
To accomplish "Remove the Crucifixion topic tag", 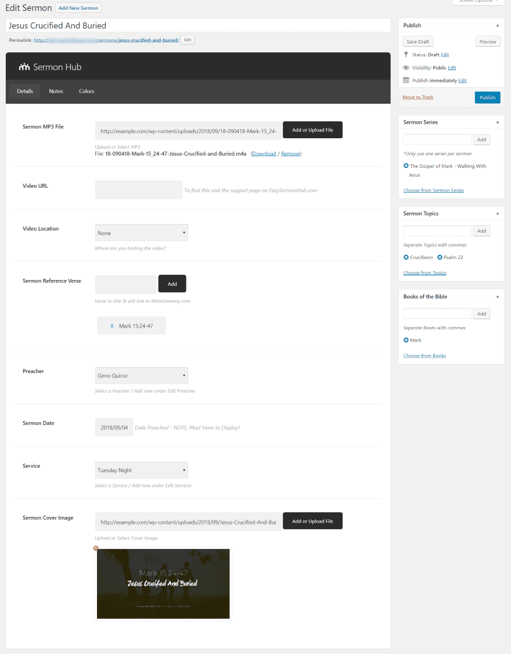I will [x=406, y=257].
